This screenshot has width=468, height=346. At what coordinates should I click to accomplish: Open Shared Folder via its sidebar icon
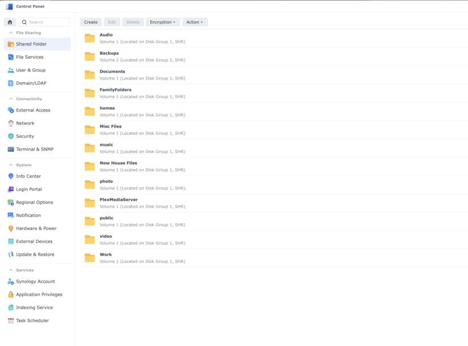click(x=11, y=44)
